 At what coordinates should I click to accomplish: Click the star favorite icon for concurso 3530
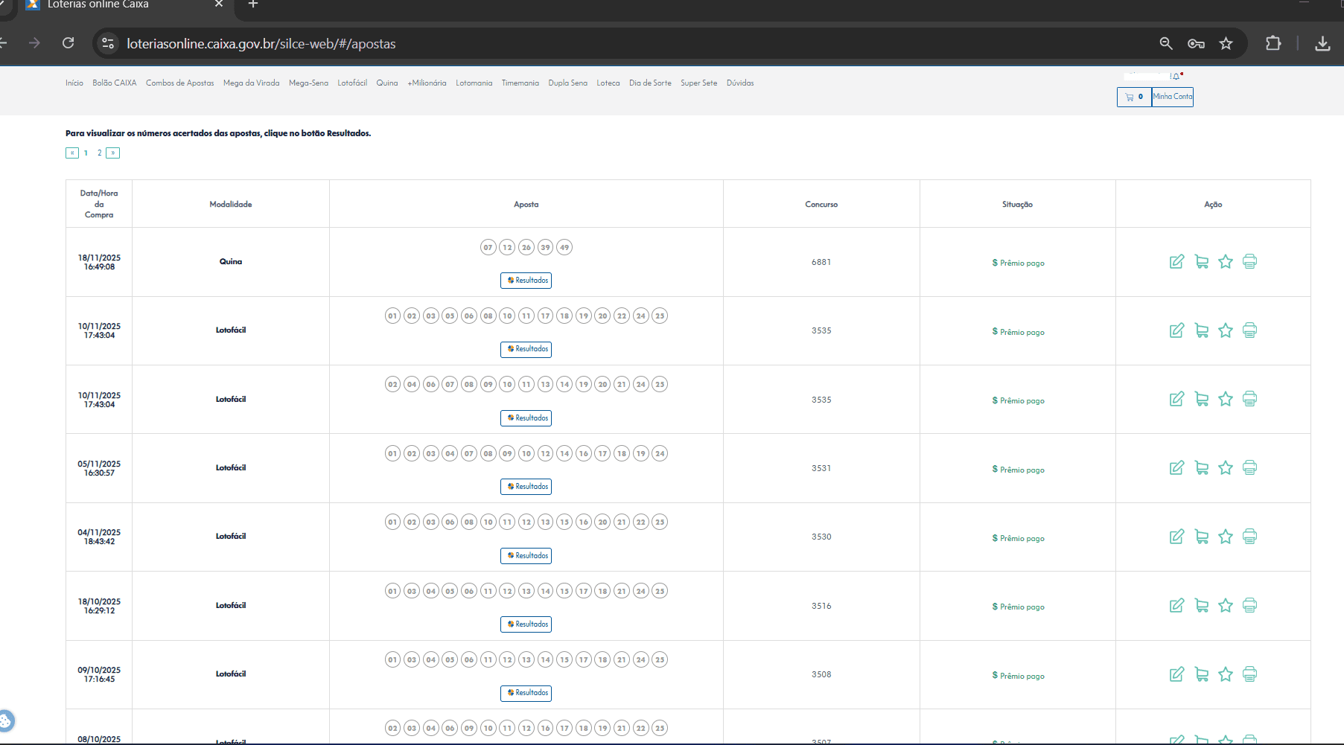pos(1226,537)
